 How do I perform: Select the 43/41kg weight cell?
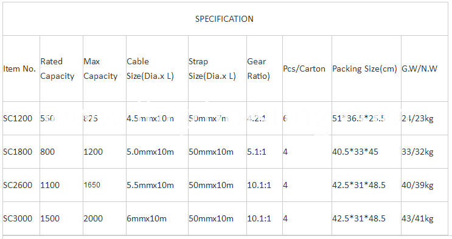(417, 218)
